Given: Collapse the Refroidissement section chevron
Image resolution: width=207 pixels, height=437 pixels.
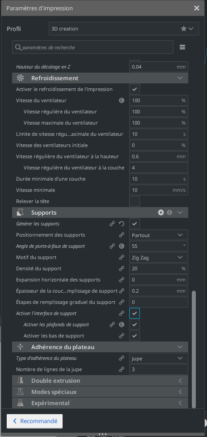Looking at the screenshot, I should [x=180, y=78].
